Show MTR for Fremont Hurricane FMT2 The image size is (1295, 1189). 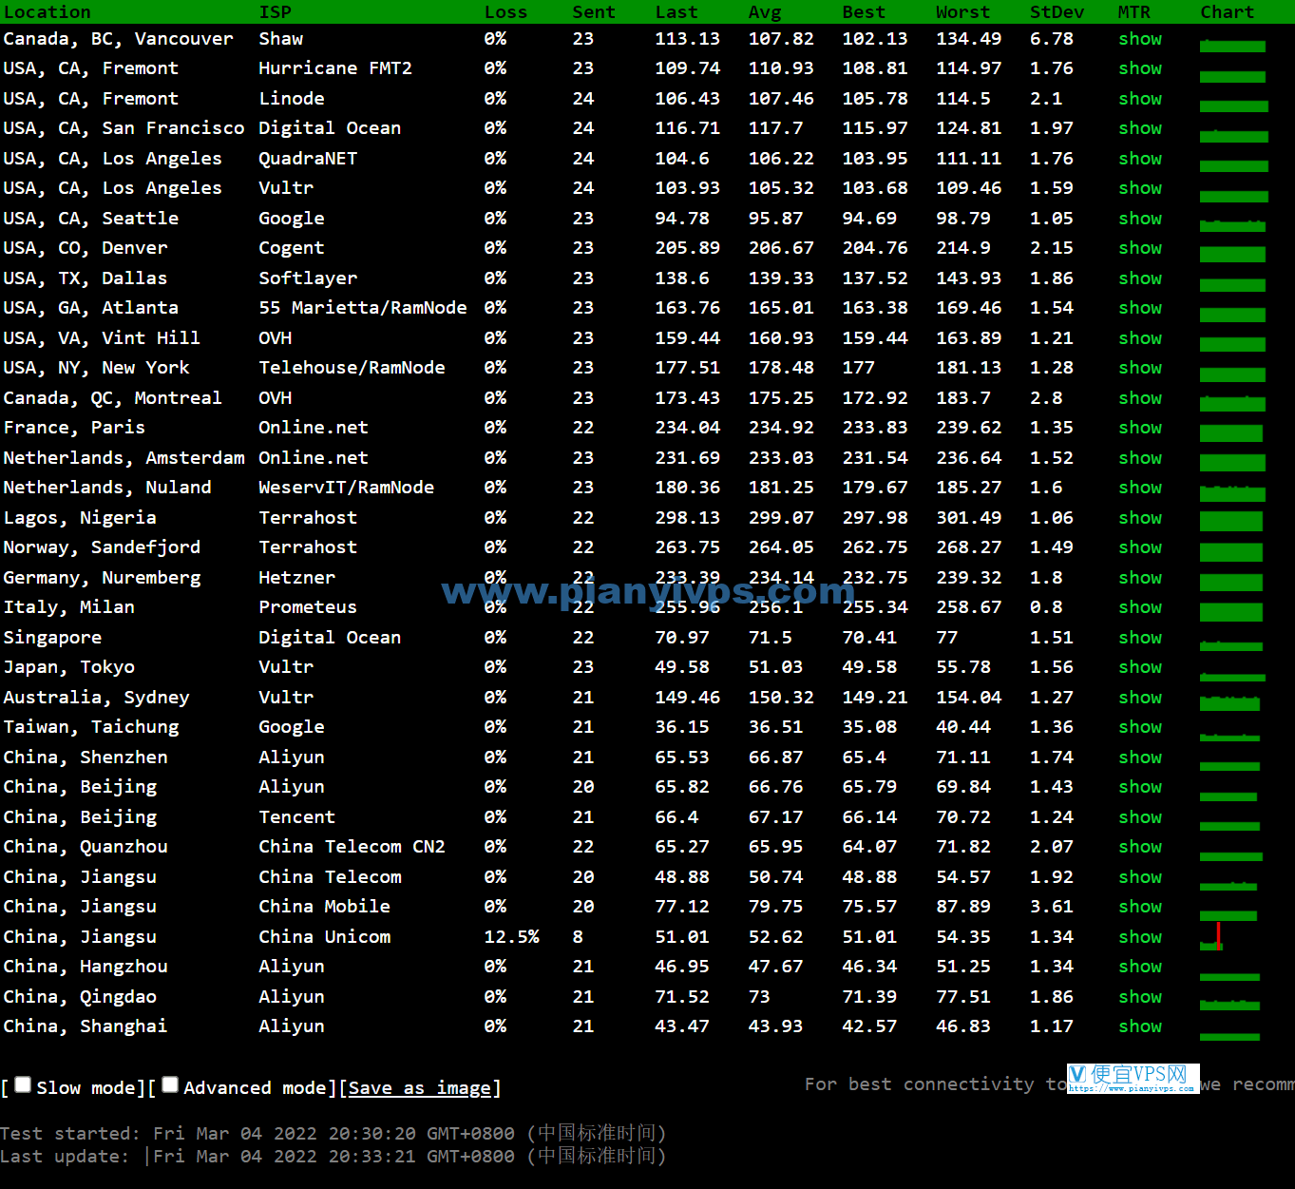pos(1140,68)
